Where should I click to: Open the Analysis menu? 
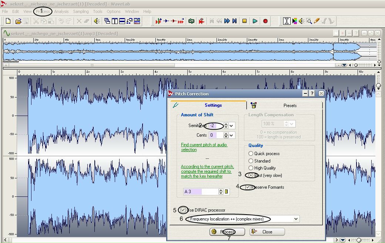[61, 11]
